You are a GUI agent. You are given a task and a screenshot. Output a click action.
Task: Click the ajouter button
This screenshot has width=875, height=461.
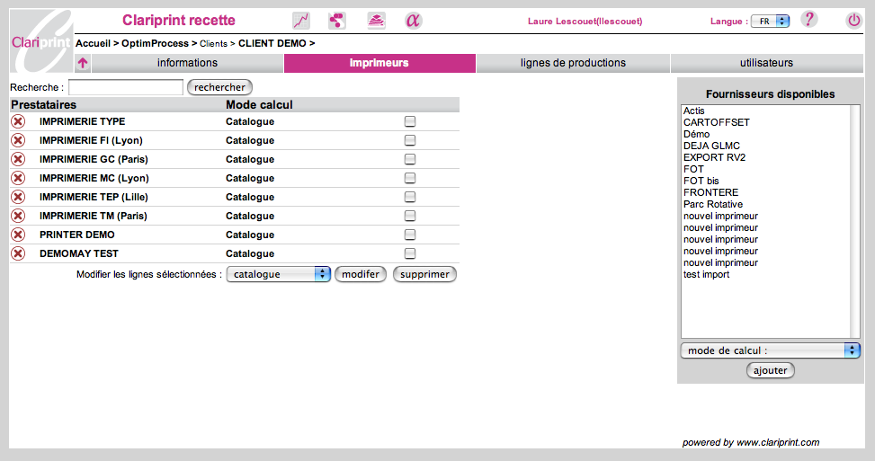tap(771, 370)
